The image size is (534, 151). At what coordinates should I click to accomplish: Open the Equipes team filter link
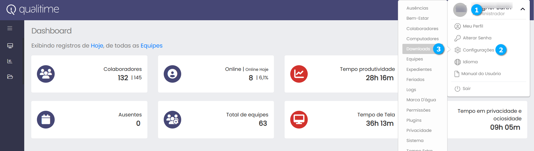click(x=151, y=46)
